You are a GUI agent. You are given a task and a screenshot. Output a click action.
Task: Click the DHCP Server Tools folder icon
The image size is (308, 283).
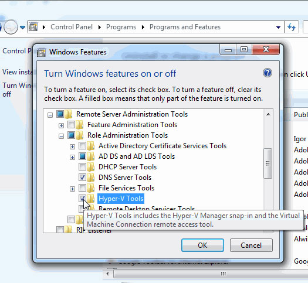click(x=91, y=167)
